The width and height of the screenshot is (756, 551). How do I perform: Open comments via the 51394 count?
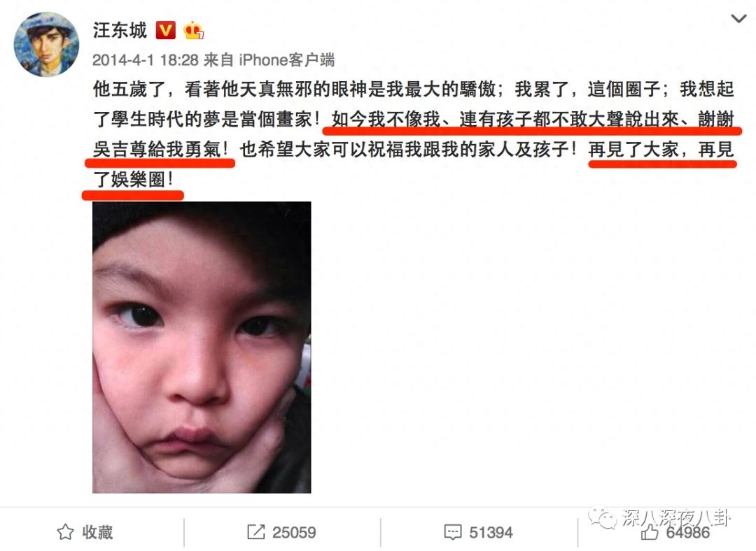tap(491, 532)
